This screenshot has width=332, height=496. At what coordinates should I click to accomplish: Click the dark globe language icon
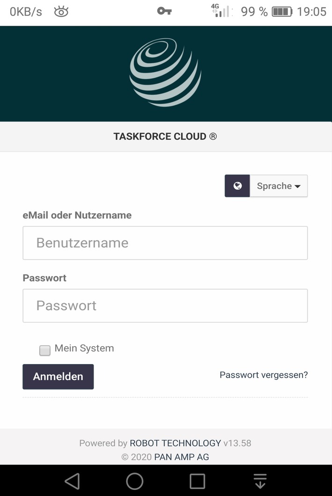237,186
